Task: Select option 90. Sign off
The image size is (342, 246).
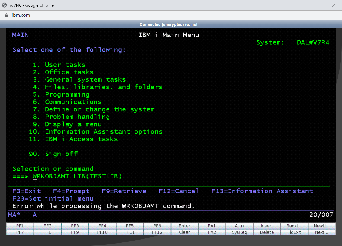Action: (53, 154)
